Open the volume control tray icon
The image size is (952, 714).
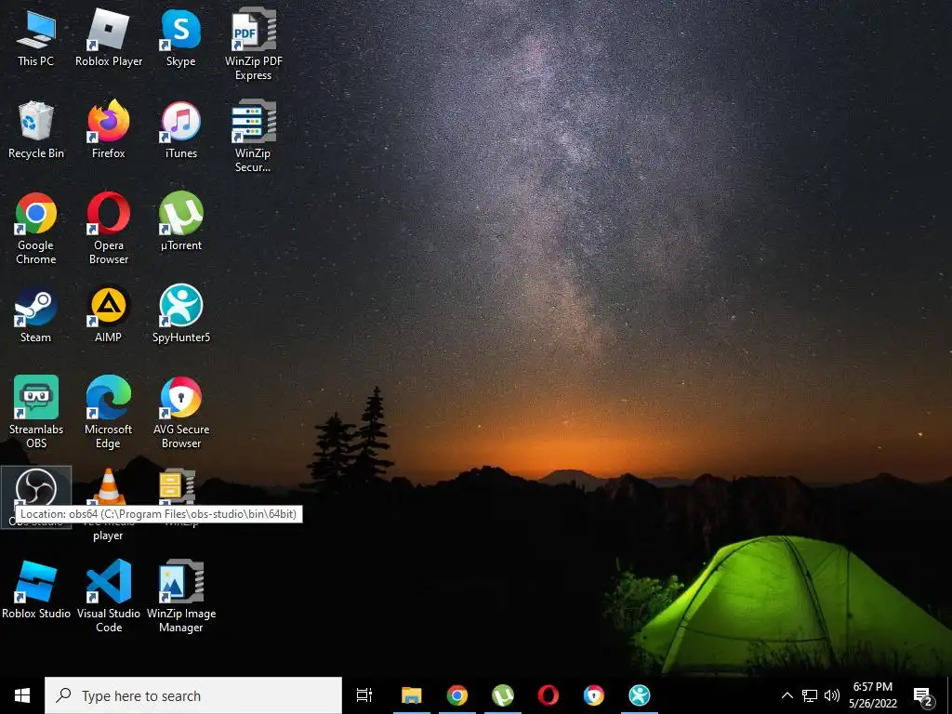[x=832, y=695]
